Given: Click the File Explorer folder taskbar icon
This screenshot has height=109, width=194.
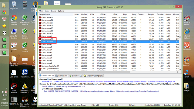Looking at the screenshot, I should point(4,5).
